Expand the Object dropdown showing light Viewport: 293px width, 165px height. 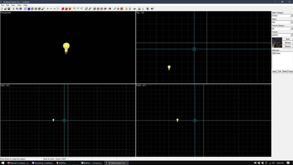291,22
